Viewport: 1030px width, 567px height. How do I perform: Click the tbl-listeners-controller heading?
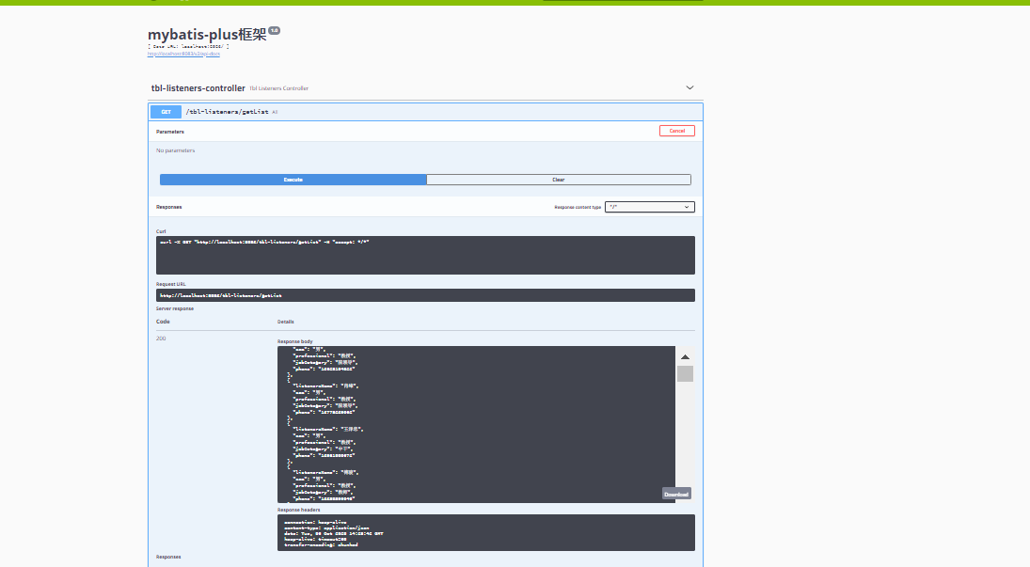point(198,88)
